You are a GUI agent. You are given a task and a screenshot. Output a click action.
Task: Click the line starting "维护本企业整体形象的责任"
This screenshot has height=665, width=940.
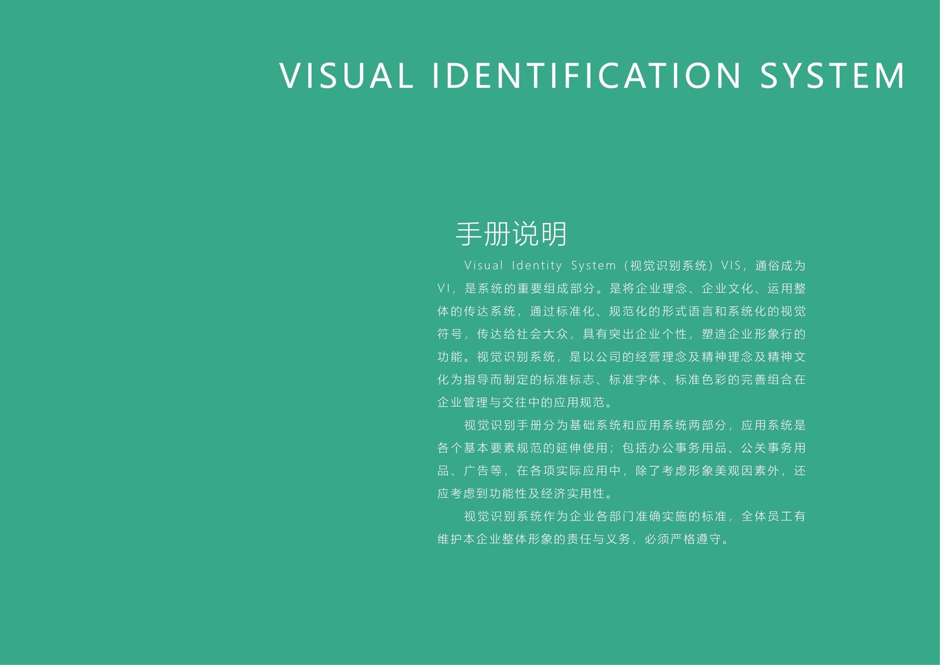[584, 538]
